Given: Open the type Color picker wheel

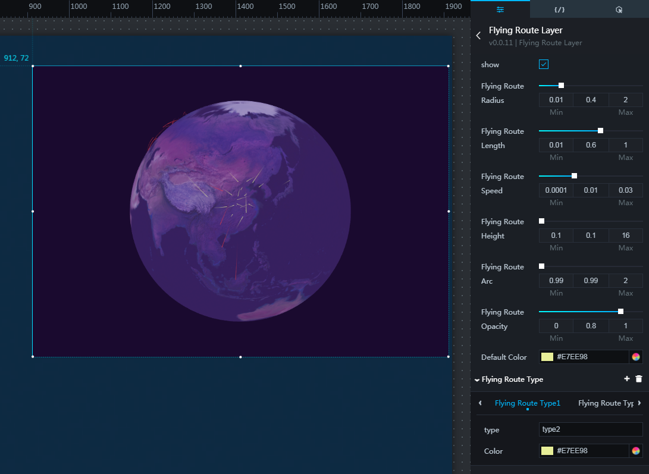Looking at the screenshot, I should [636, 451].
